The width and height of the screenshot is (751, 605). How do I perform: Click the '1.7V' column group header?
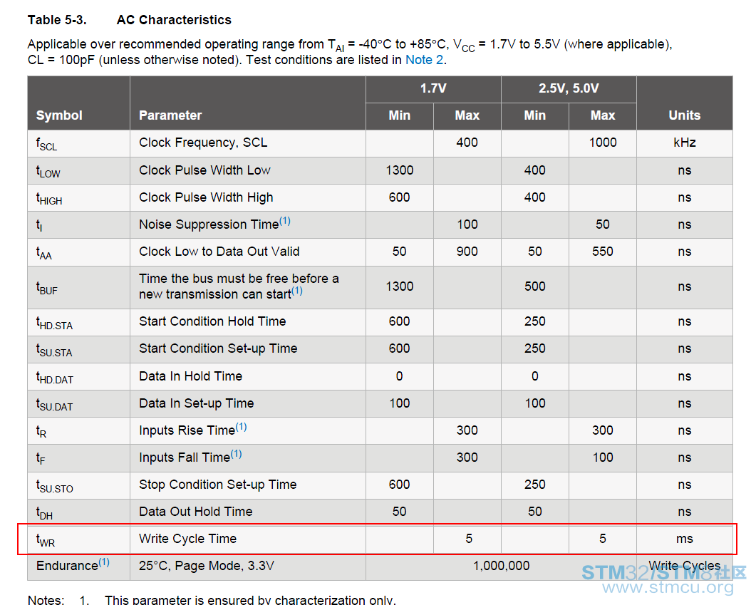433,88
